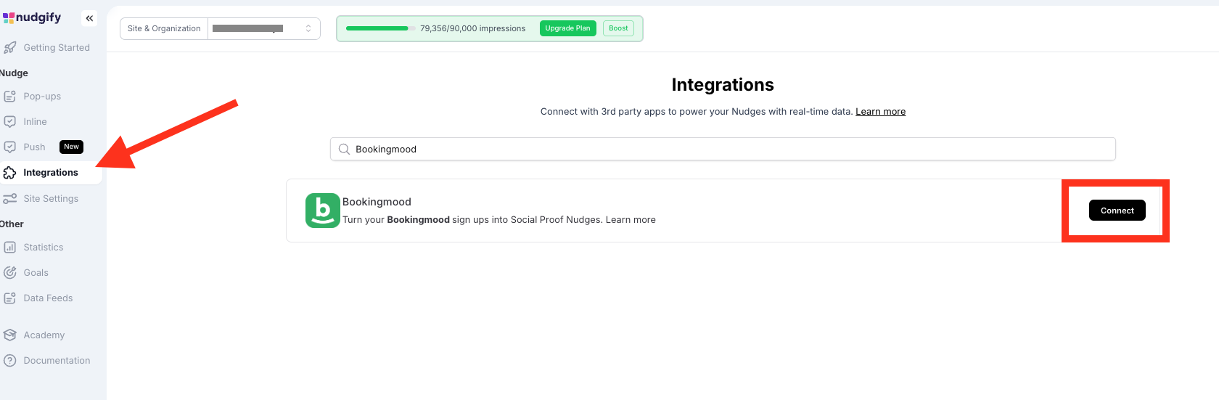Open the Bookingmood Learn more link

(x=631, y=220)
